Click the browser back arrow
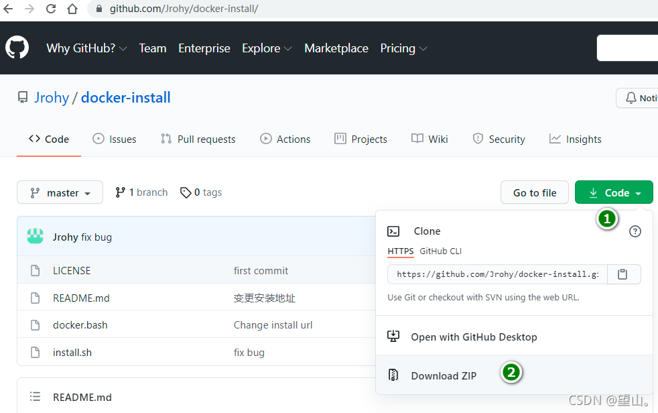 (8, 9)
